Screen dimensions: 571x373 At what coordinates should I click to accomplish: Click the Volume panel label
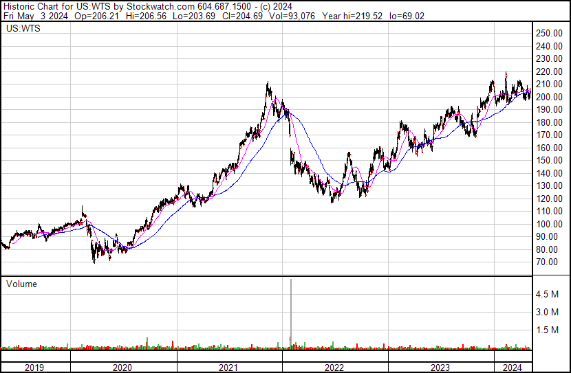point(21,284)
